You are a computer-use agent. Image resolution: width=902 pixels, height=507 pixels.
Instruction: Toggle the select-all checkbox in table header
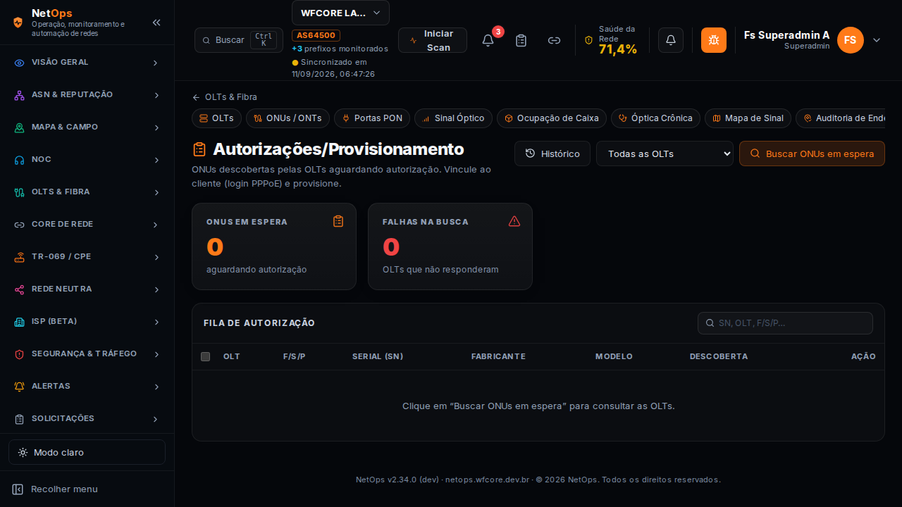(205, 356)
